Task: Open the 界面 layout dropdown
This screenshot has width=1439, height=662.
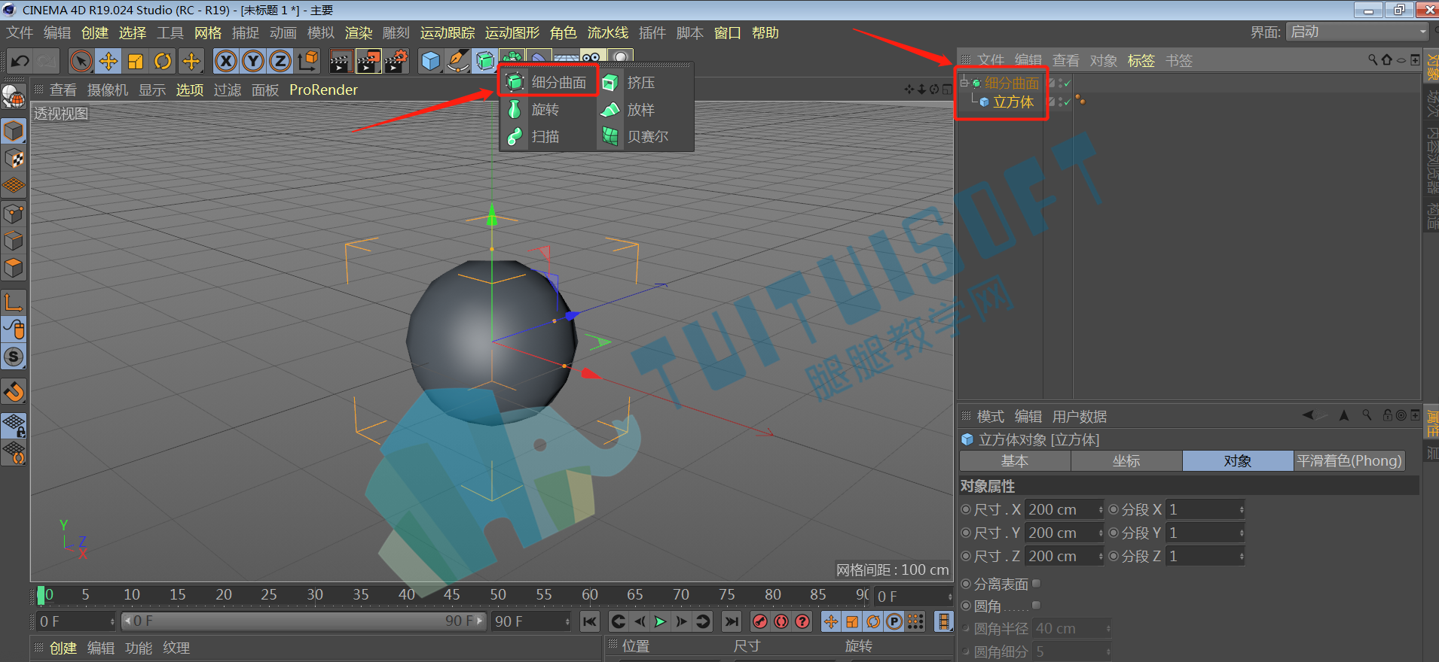Action: click(1358, 32)
